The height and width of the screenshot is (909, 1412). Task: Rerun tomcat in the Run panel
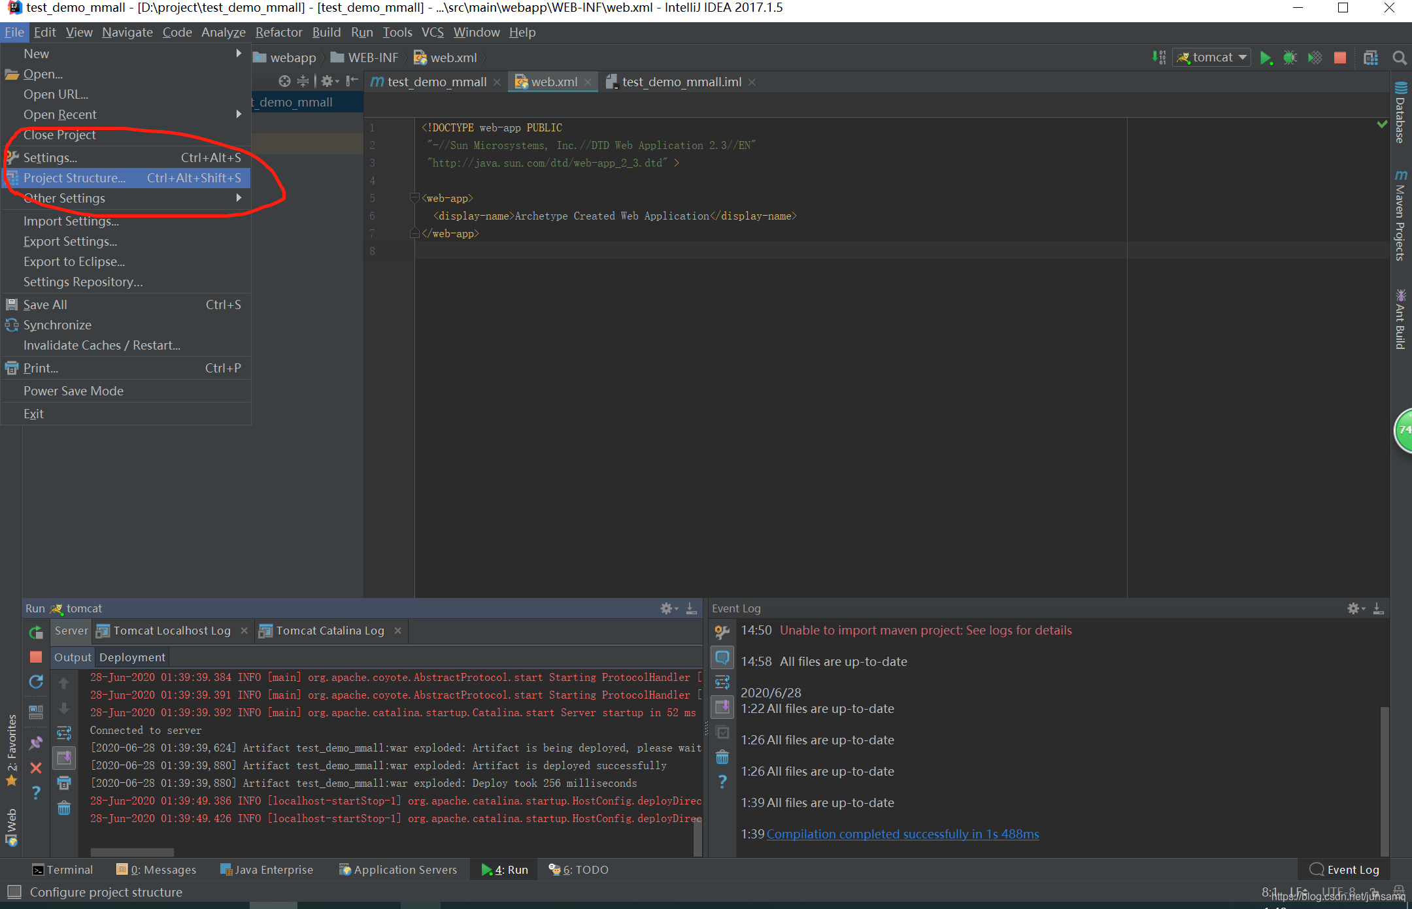pos(36,632)
